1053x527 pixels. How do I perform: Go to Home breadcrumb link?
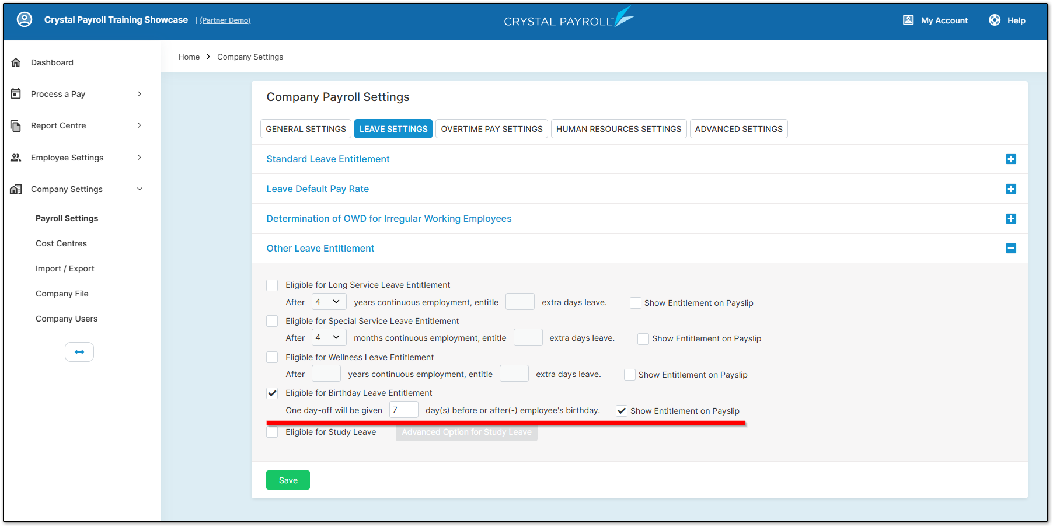[x=189, y=57]
